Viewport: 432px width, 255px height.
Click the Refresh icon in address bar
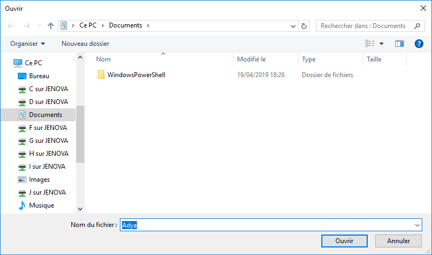(x=304, y=25)
